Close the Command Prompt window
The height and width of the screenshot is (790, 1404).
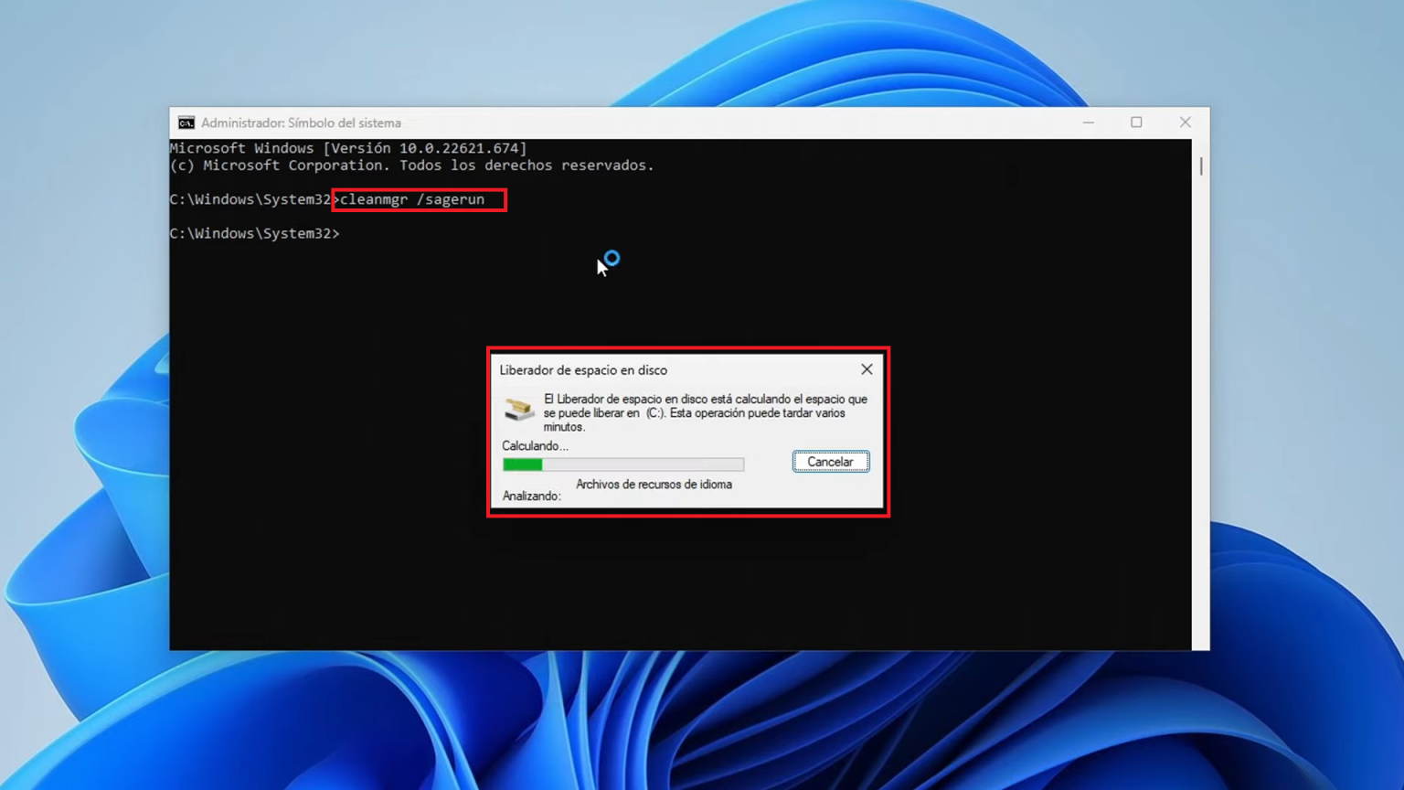pos(1185,122)
